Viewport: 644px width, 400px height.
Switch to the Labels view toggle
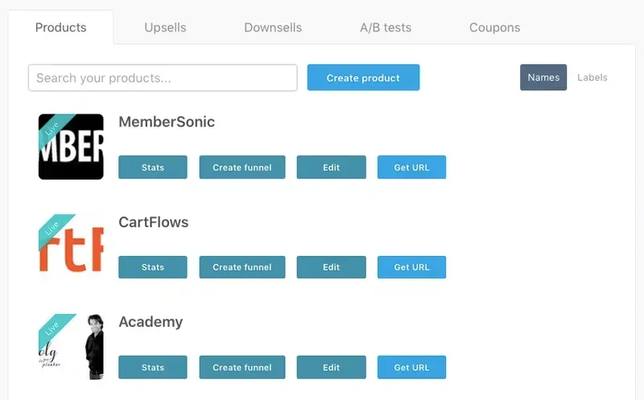click(592, 77)
